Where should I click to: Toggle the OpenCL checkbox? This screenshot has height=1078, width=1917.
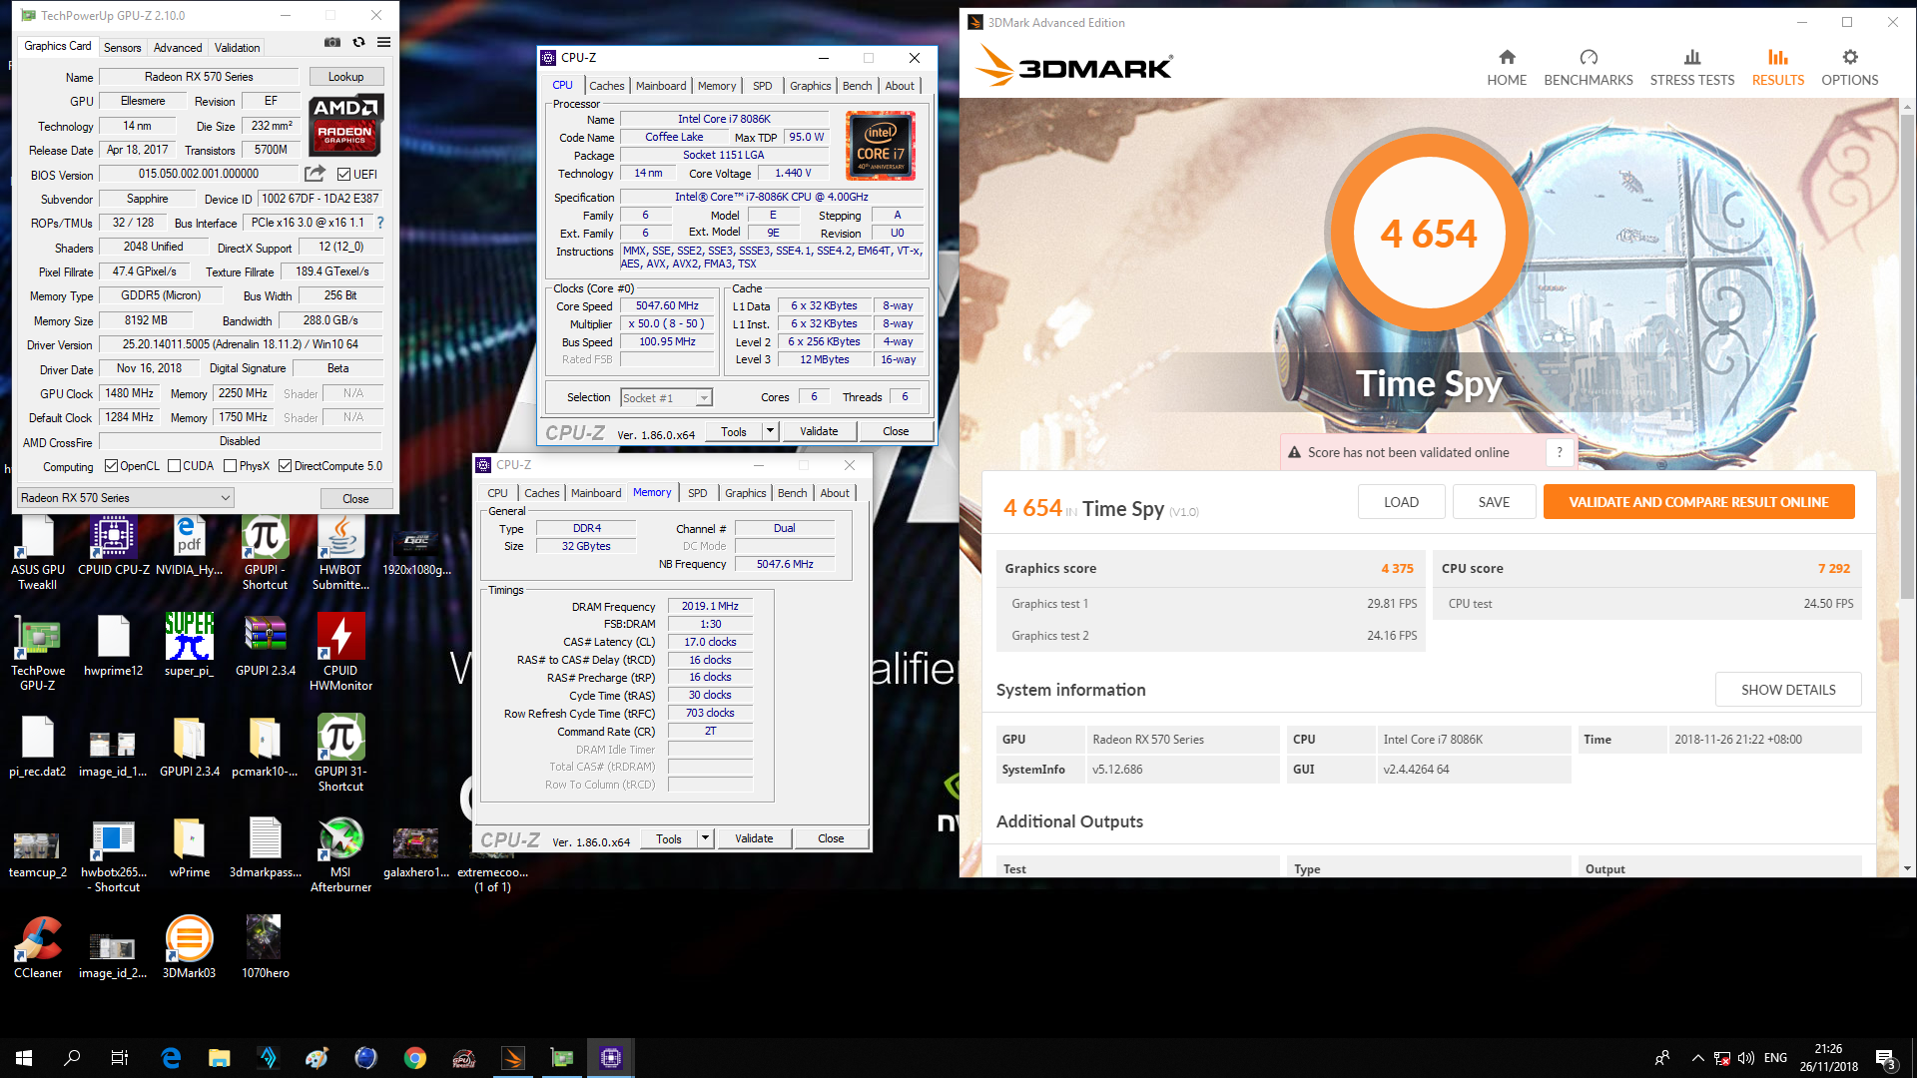pyautogui.click(x=112, y=466)
